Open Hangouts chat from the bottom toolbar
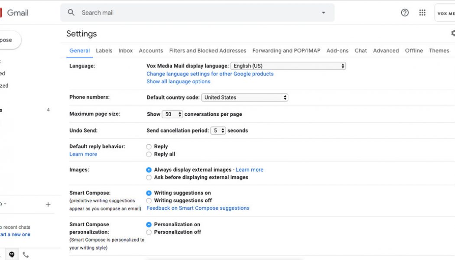 coord(12,254)
